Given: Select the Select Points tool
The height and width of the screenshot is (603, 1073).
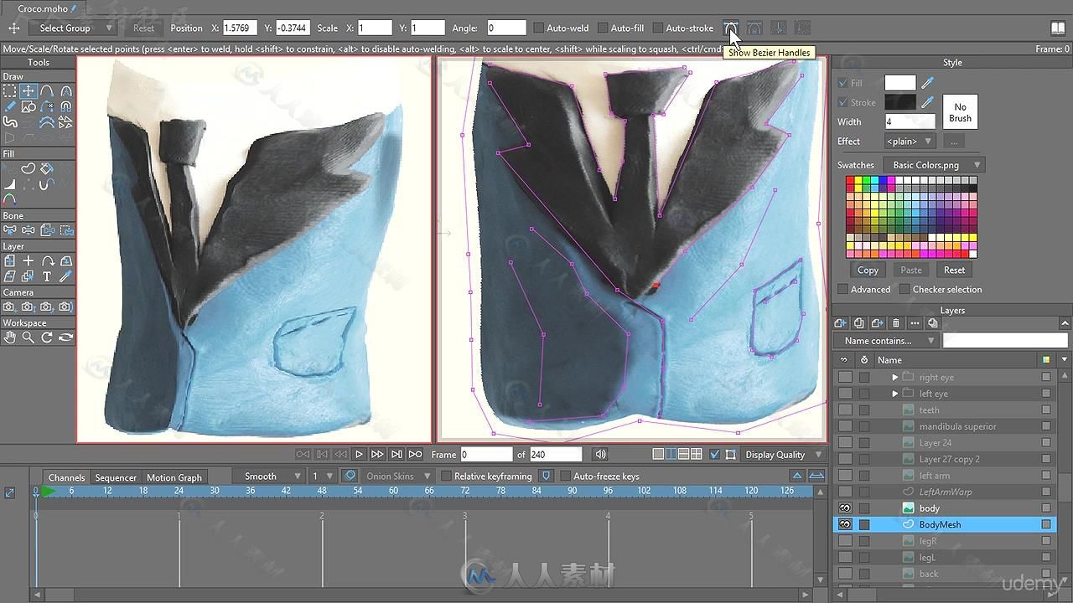Looking at the screenshot, I should click(10, 91).
